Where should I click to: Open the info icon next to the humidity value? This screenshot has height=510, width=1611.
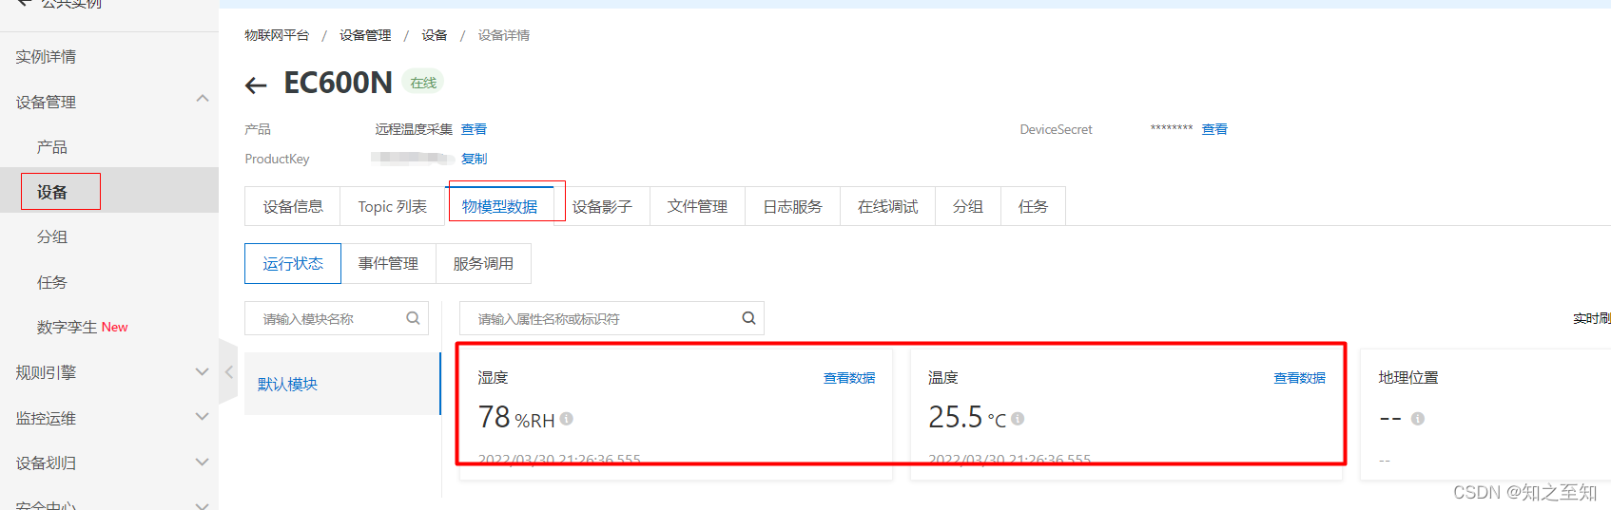click(x=567, y=419)
